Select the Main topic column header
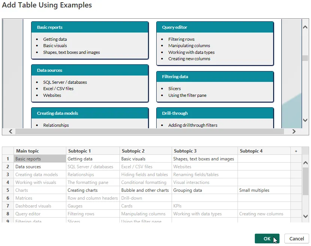Screen dimensions: 311x246 (39, 151)
